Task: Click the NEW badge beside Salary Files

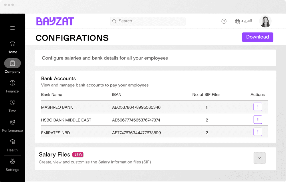Action: 78,155
